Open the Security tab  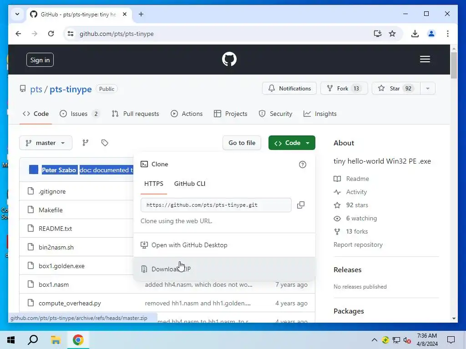click(x=275, y=114)
